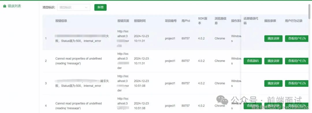Click 查看用户行为 in row 3

(297, 83)
